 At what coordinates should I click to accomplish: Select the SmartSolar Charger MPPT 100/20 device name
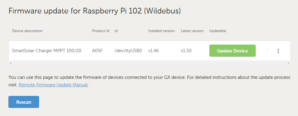[x=47, y=51]
